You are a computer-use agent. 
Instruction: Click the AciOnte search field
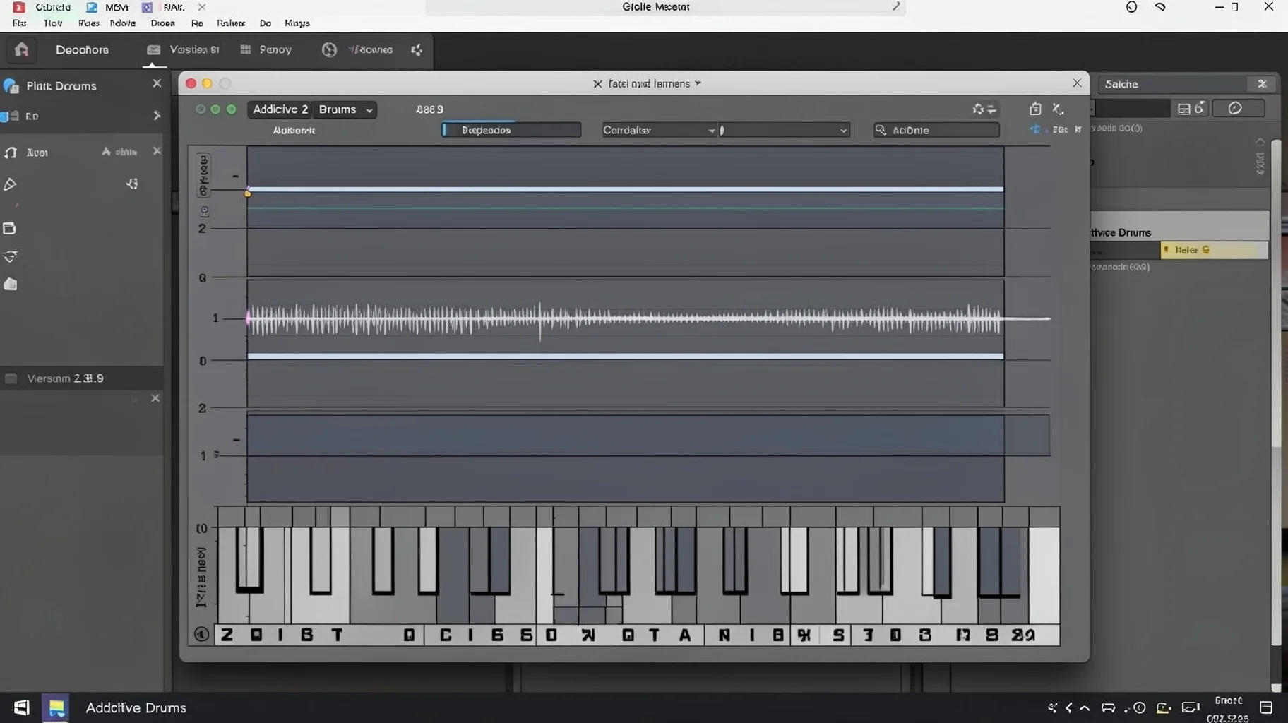click(x=936, y=130)
